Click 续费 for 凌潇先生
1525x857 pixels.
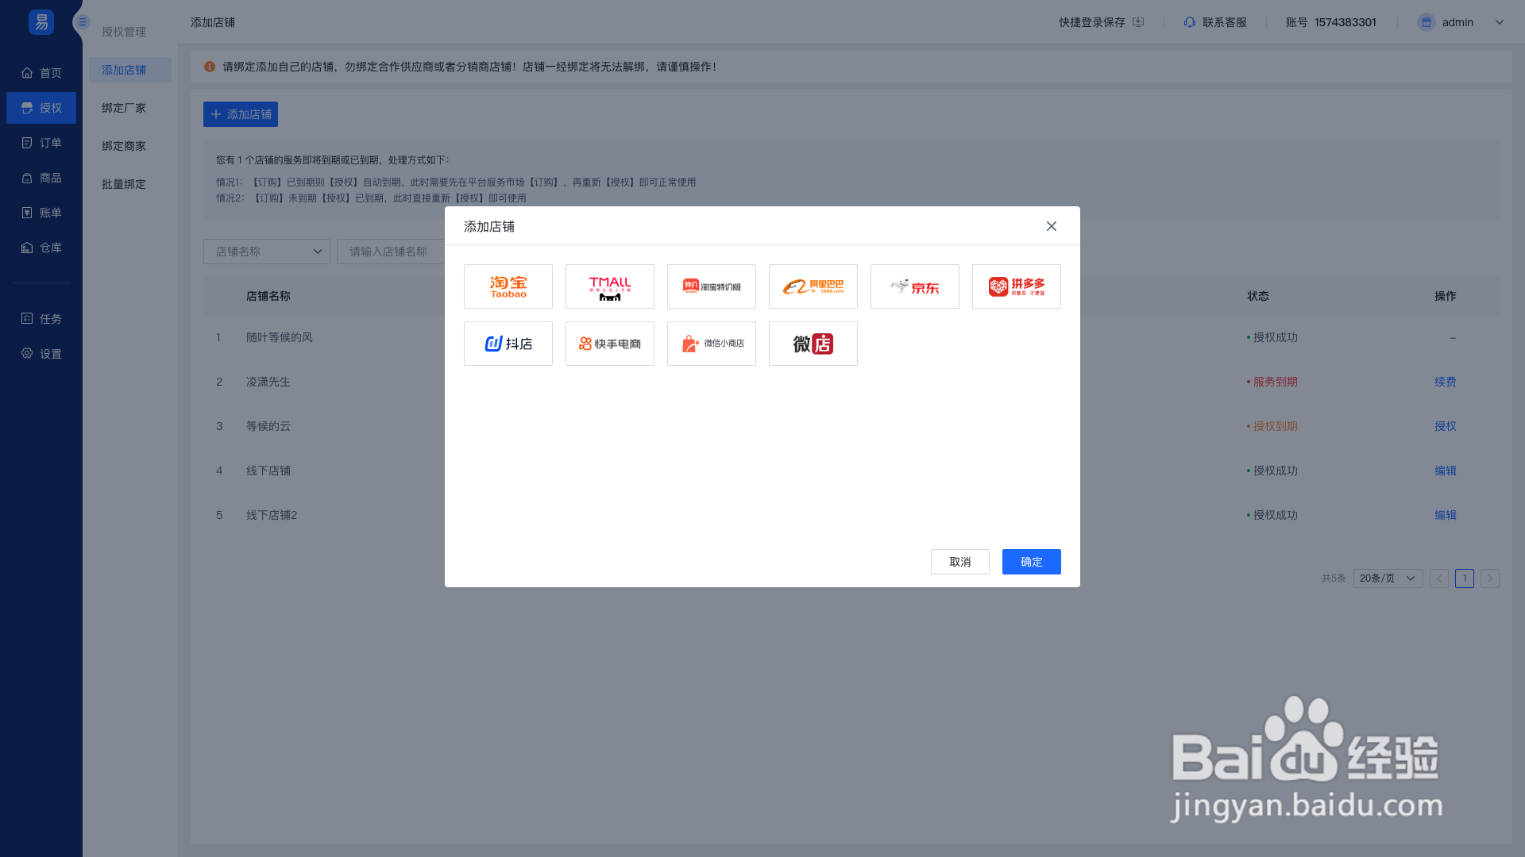point(1446,382)
